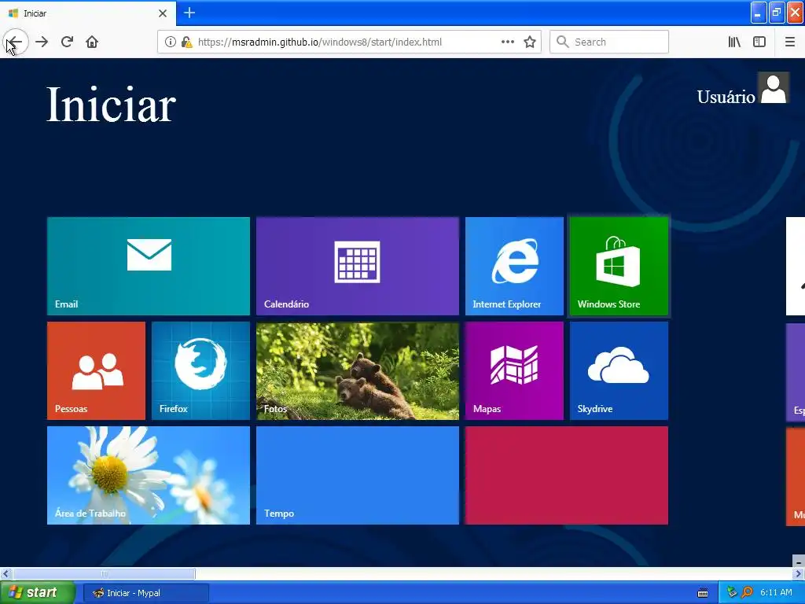
Task: Click the green arrow tray icon
Action: point(732,593)
